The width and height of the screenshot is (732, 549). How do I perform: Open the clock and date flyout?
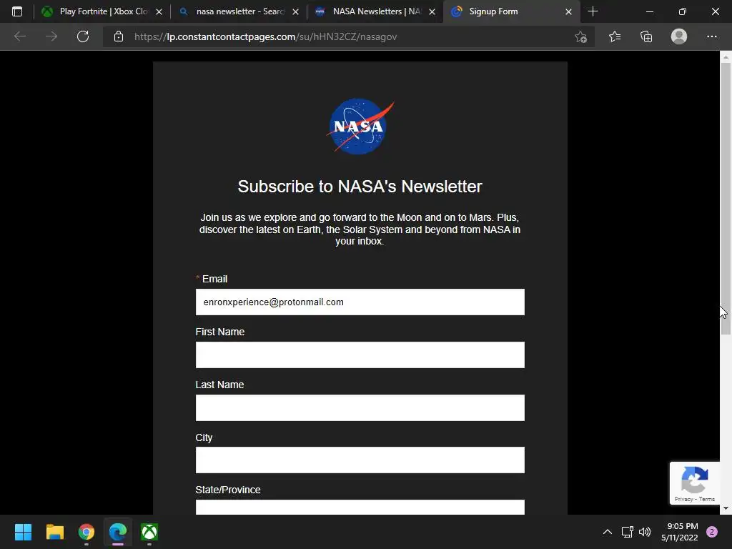click(x=680, y=532)
